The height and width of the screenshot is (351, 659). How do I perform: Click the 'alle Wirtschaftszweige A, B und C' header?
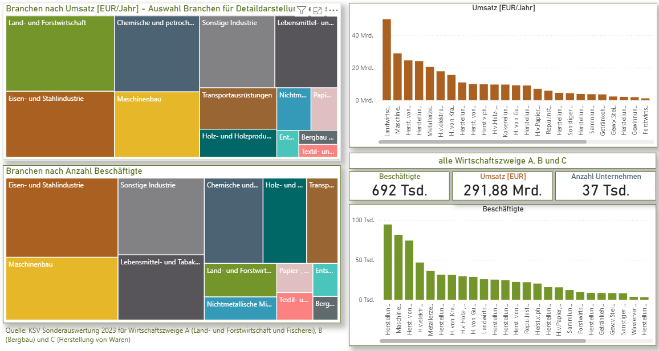502,161
